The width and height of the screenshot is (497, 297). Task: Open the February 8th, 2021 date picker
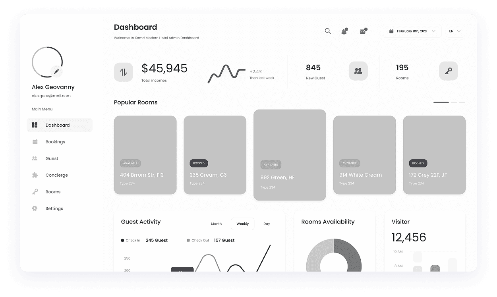coord(412,31)
